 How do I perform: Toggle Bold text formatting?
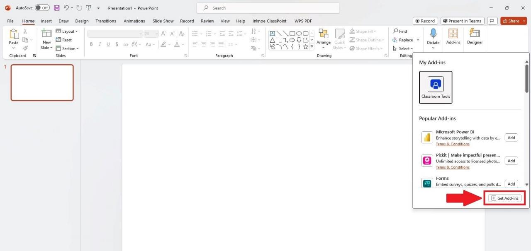pyautogui.click(x=91, y=44)
